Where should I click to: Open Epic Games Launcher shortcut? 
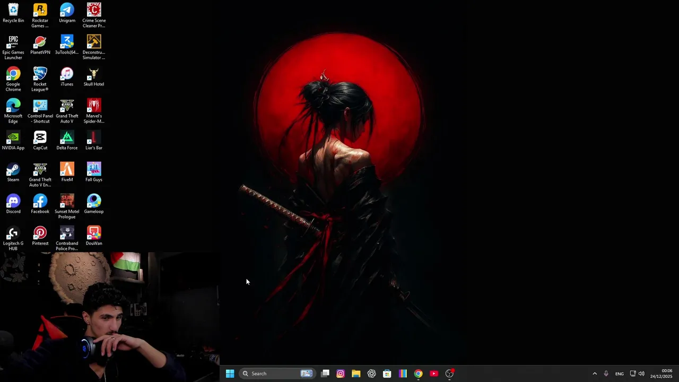[13, 47]
